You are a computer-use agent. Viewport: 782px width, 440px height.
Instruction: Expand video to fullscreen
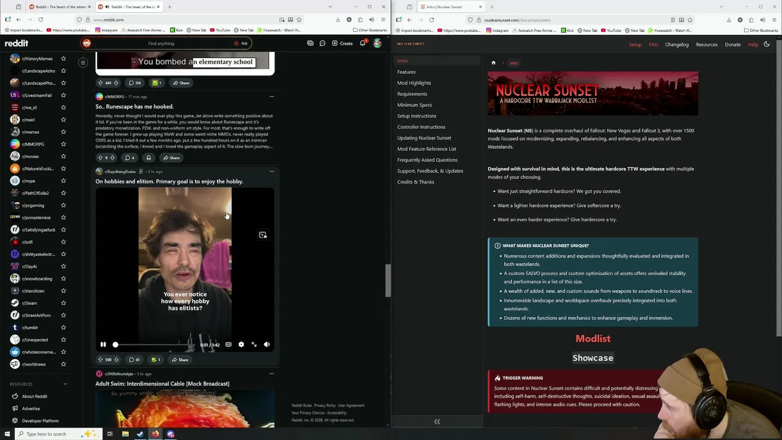pos(254,345)
